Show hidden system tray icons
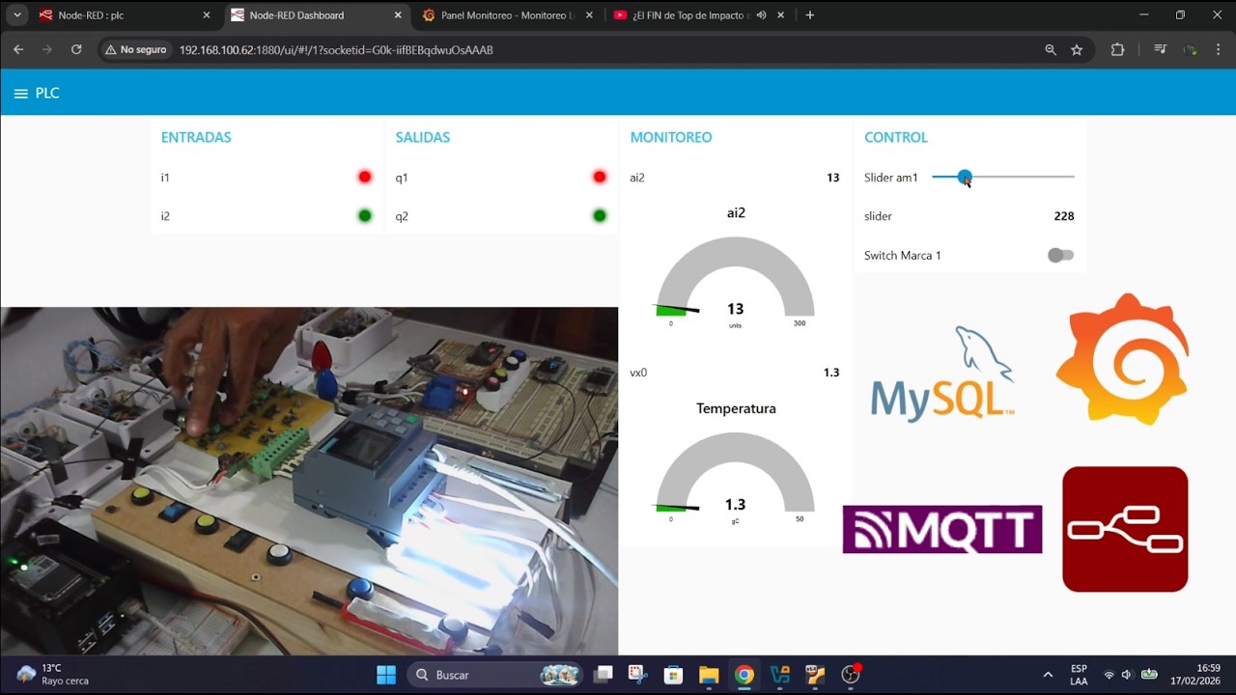This screenshot has height=695, width=1236. pyautogui.click(x=1048, y=675)
